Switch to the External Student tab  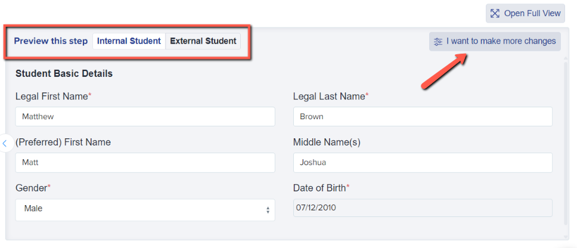[203, 41]
